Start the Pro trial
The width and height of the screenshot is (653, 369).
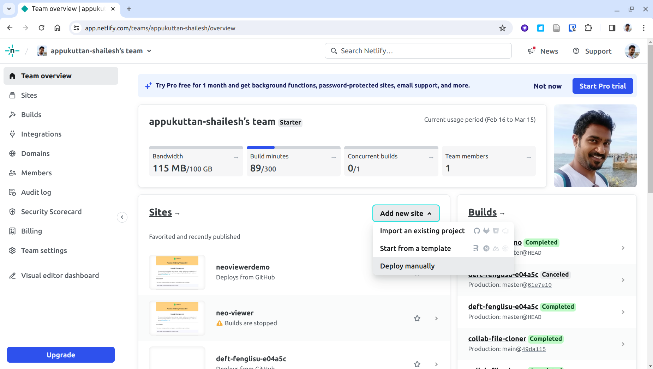(x=603, y=86)
